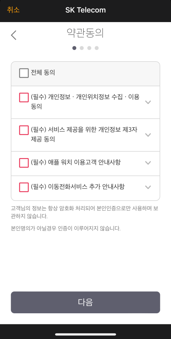Check the 이동전화서비스 추가 안내사항 checkbox
This screenshot has width=171, height=339.
24,187
